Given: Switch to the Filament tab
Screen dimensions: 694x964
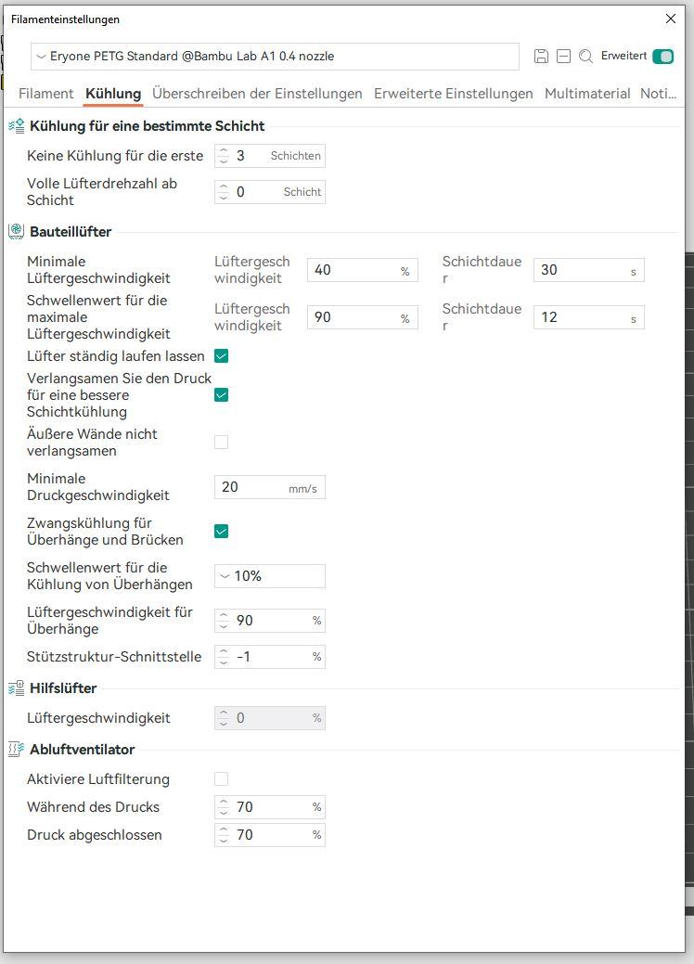Looking at the screenshot, I should (x=45, y=94).
